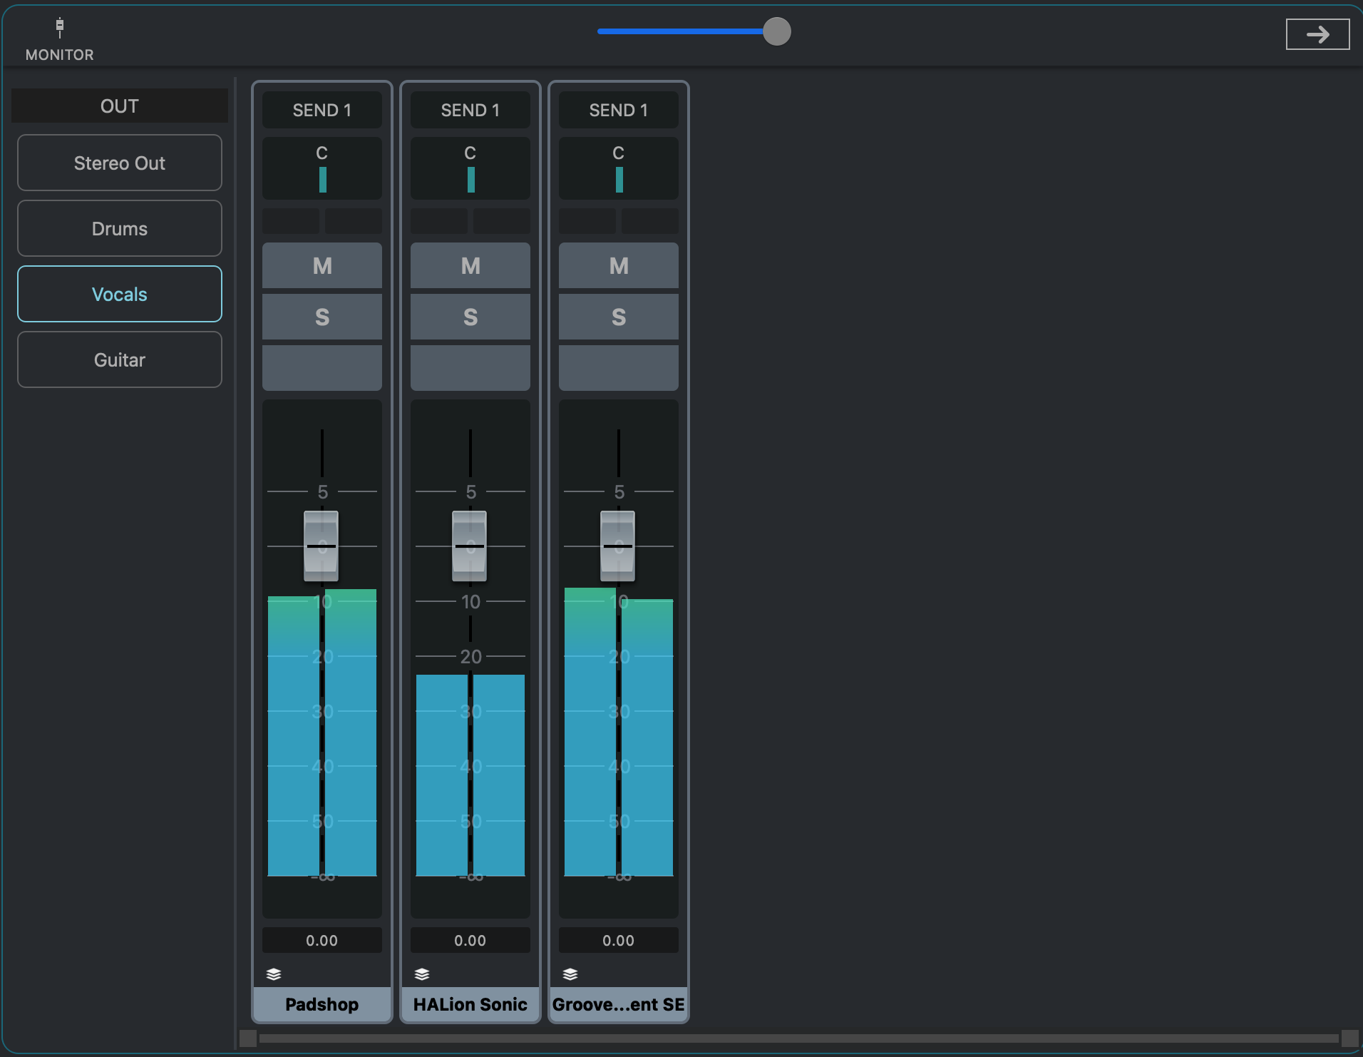
Task: Click the layers icon on Groove Agent SE channel
Action: pyautogui.click(x=570, y=974)
